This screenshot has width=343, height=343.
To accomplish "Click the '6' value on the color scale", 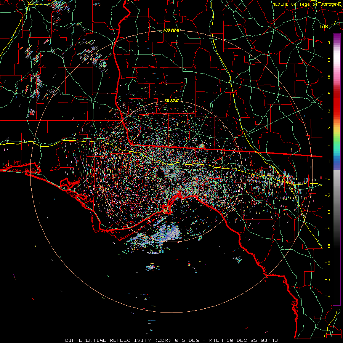I will tap(329, 60).
